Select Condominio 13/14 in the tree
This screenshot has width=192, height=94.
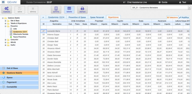(x=20, y=32)
